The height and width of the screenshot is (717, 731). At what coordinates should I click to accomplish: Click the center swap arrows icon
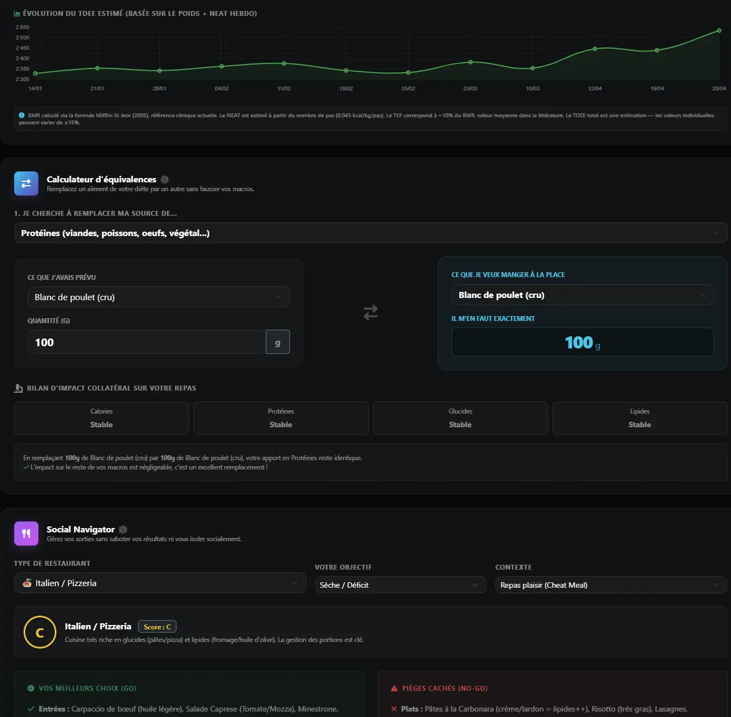point(370,312)
